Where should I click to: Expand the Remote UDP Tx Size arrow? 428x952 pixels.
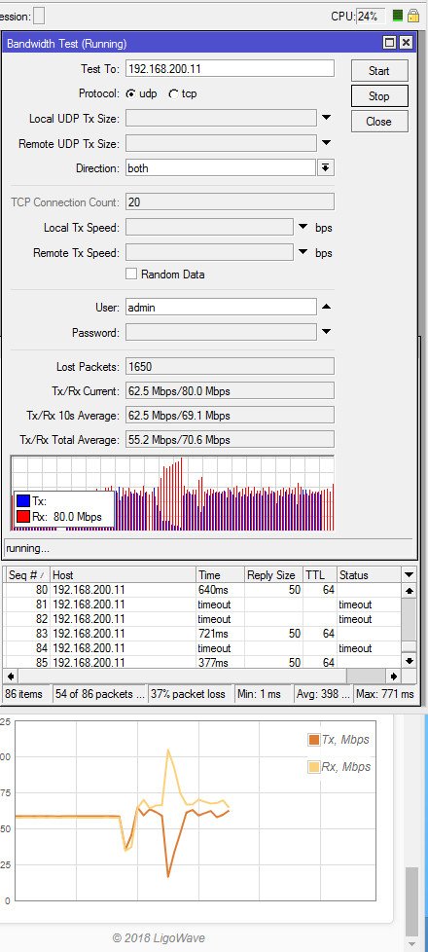pyautogui.click(x=326, y=143)
